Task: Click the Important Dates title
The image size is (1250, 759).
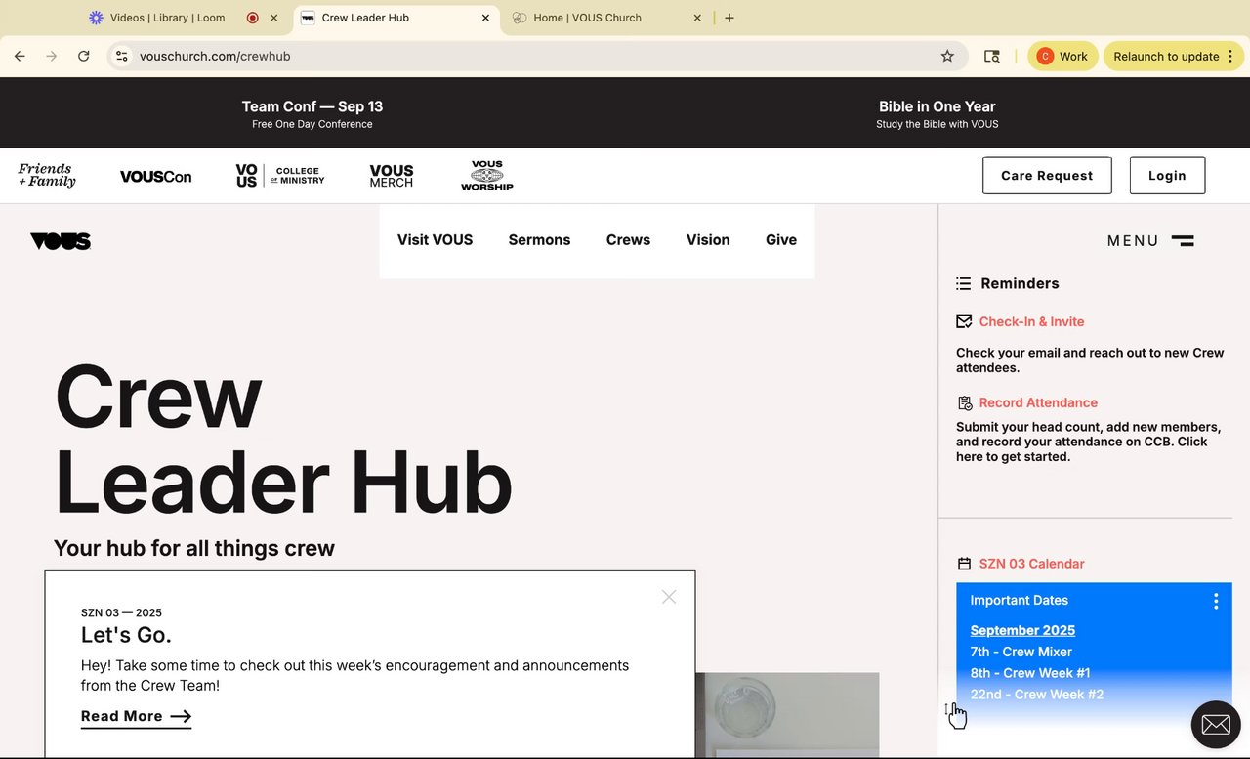Action: (1019, 601)
